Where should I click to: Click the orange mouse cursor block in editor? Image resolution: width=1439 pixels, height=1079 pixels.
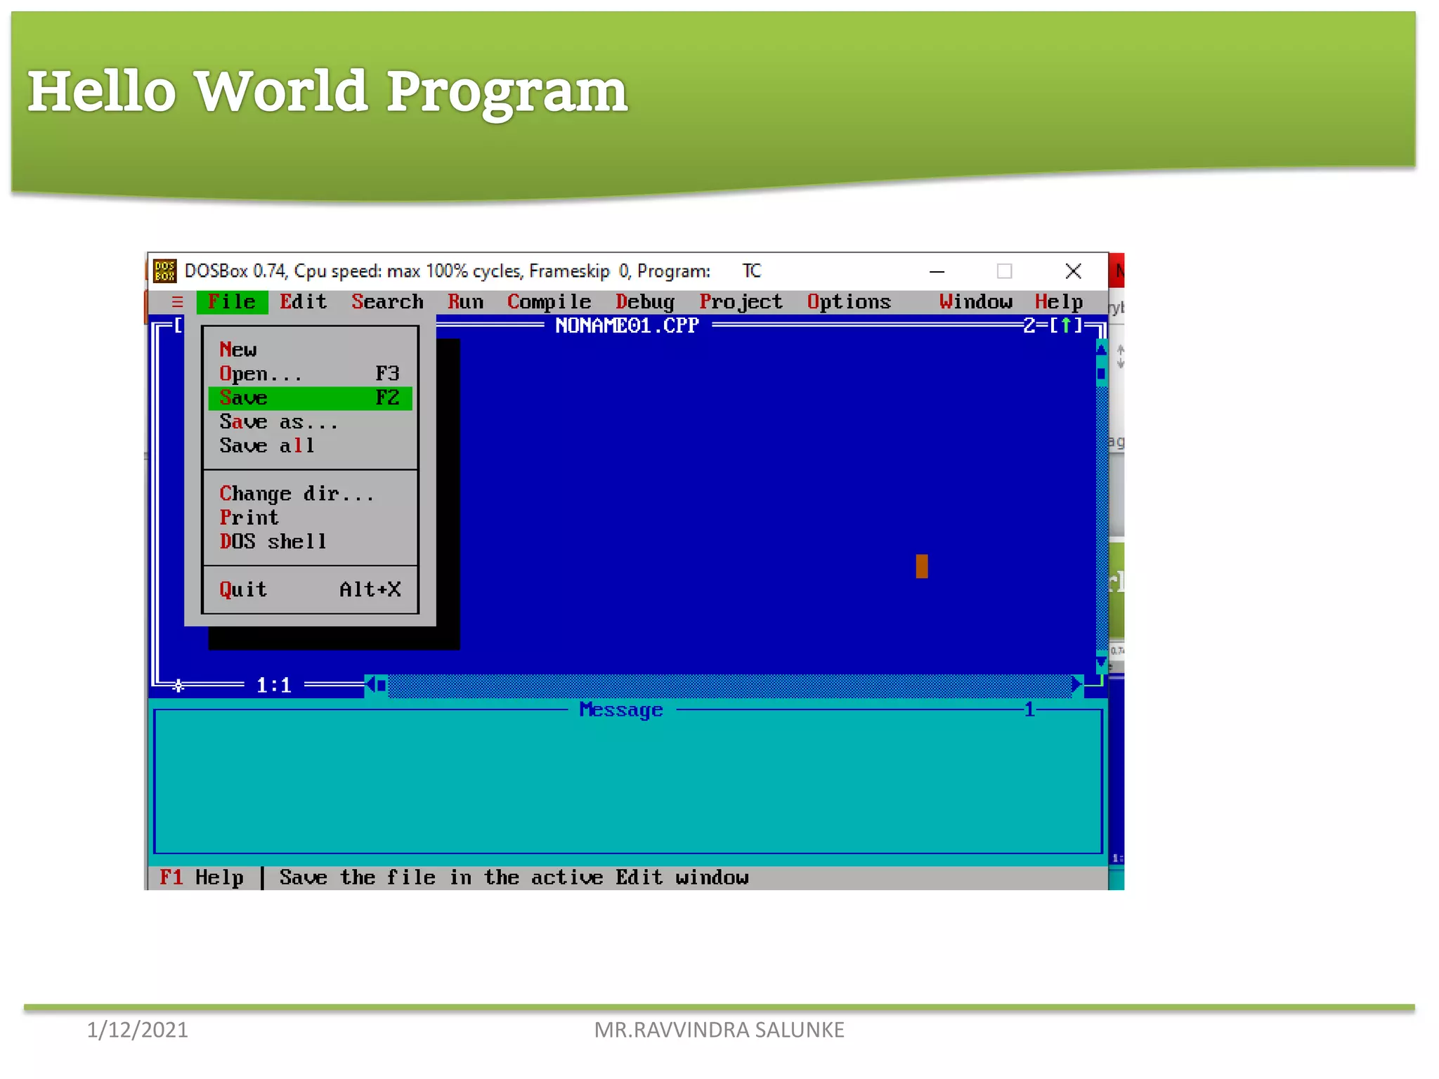(x=921, y=566)
